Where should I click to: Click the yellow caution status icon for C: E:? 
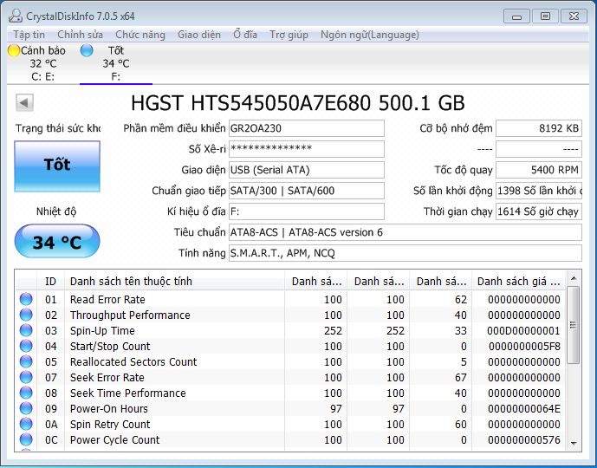click(x=13, y=51)
